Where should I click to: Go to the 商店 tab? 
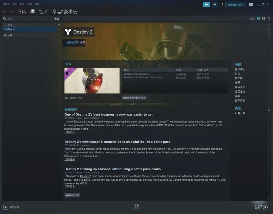(21, 12)
